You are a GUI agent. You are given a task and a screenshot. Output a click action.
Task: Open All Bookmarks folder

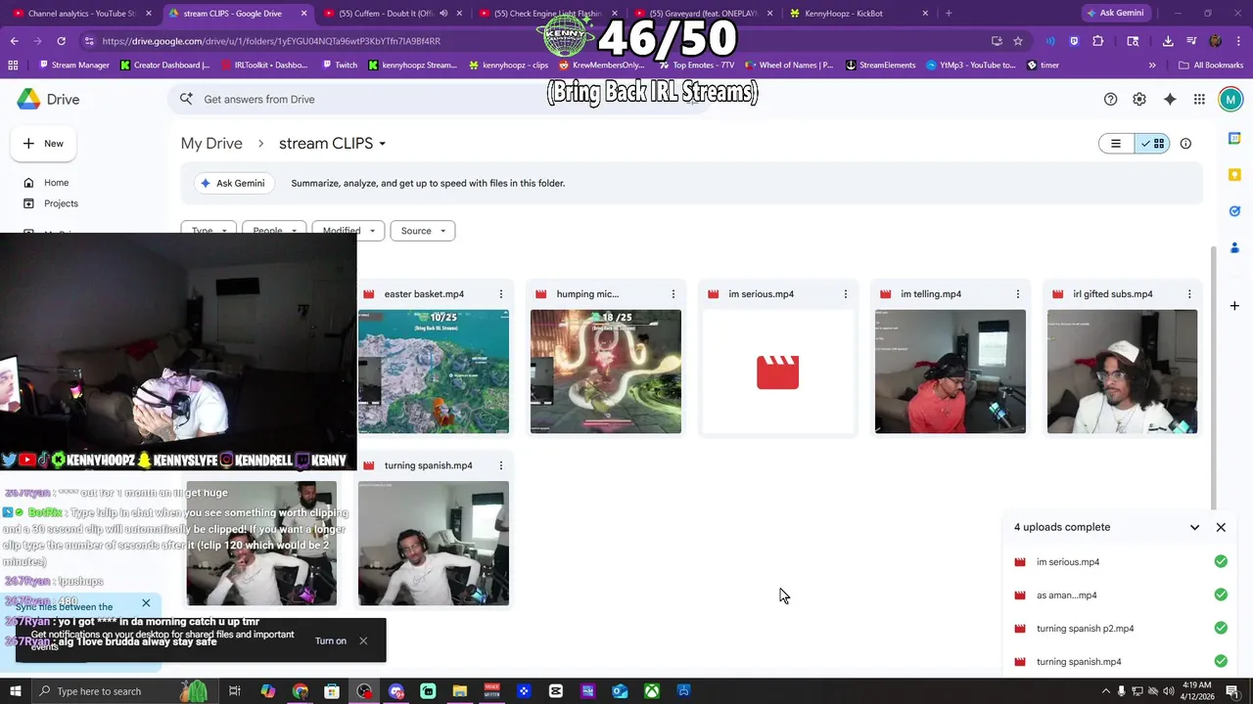[x=1211, y=66]
